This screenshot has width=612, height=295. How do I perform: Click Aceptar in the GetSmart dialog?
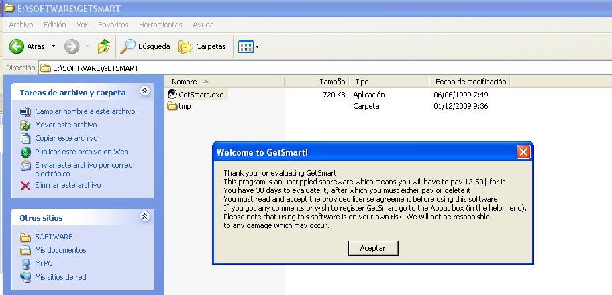coord(372,248)
